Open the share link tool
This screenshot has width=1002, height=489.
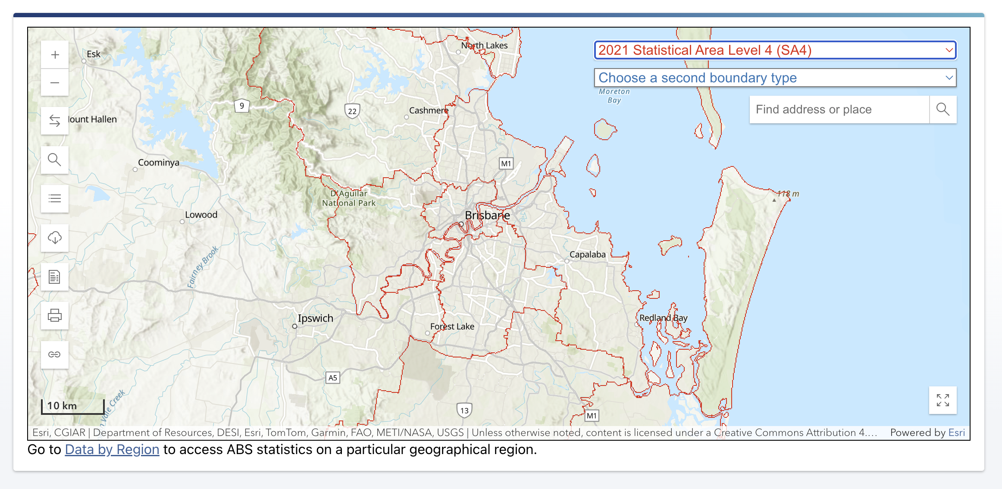click(x=55, y=354)
